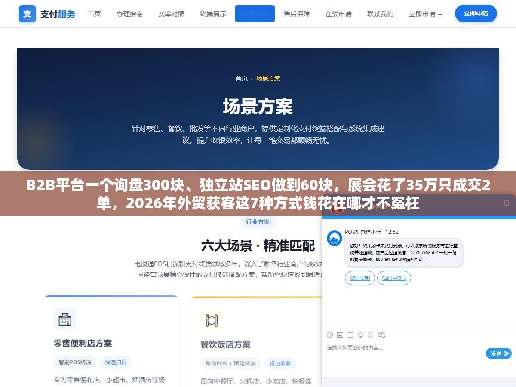The height and width of the screenshot is (387, 516).
Task: Click the screenshot capture icon in chat
Action: pos(350,335)
